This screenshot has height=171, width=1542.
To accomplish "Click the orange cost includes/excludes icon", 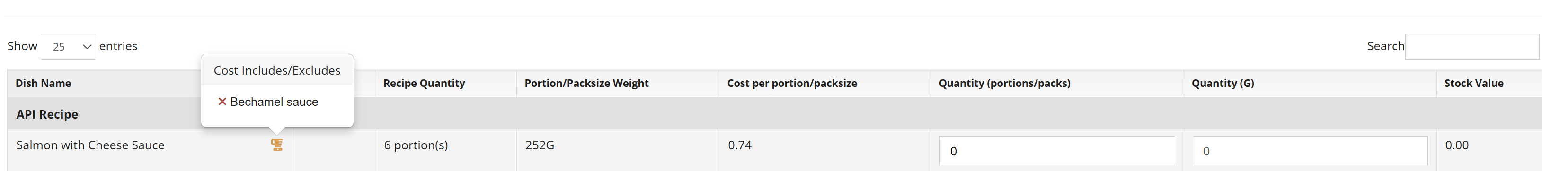I will [x=276, y=145].
